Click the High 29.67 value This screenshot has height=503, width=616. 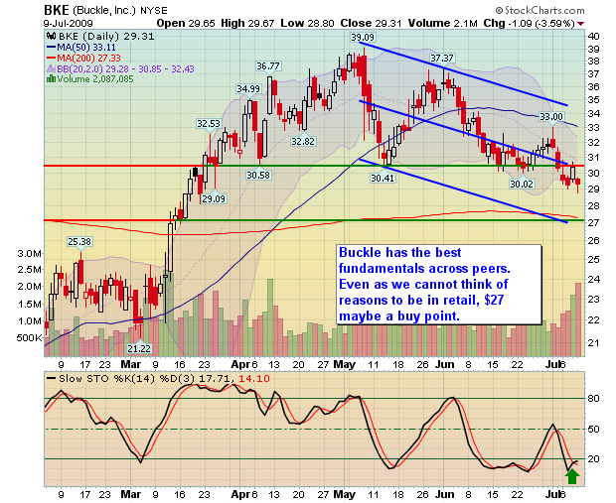247,24
